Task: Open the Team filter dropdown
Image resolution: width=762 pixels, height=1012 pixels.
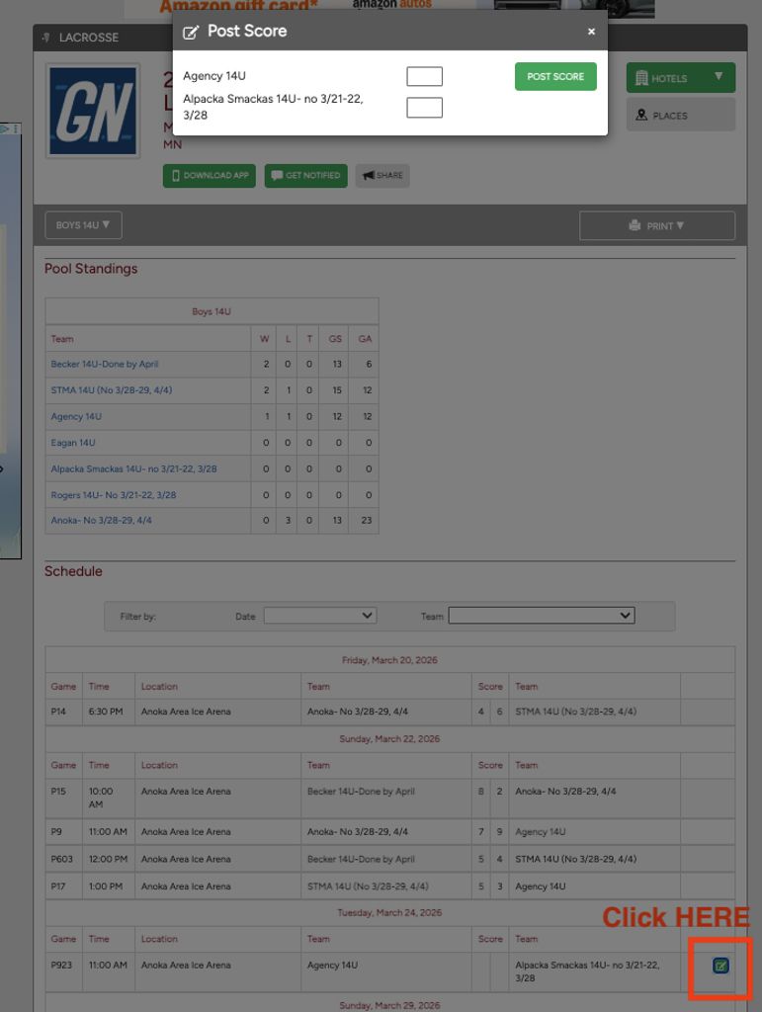Action: (541, 616)
